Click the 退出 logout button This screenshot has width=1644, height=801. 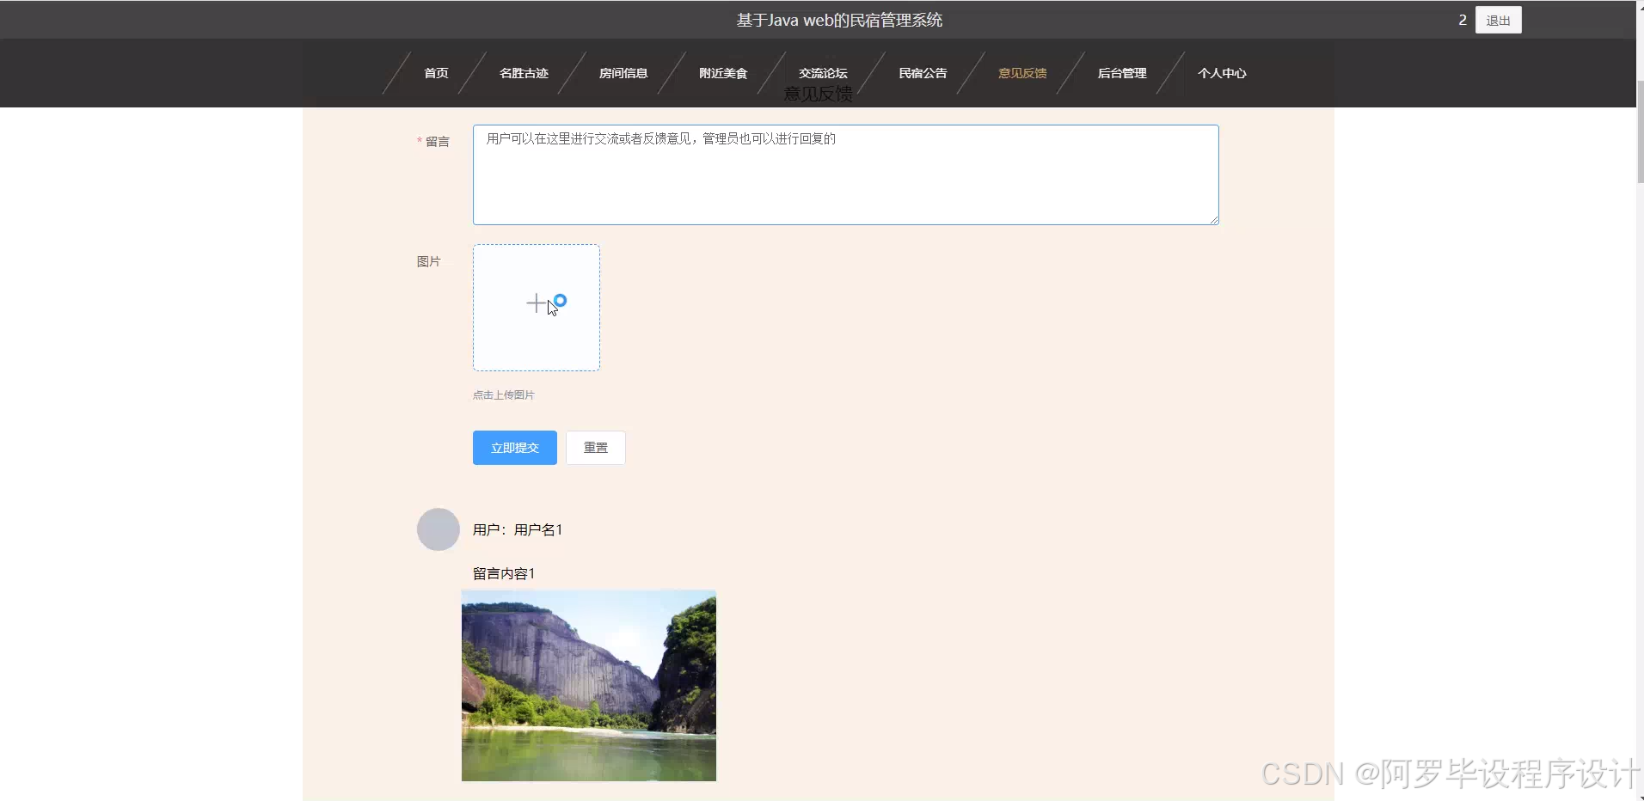tap(1499, 20)
